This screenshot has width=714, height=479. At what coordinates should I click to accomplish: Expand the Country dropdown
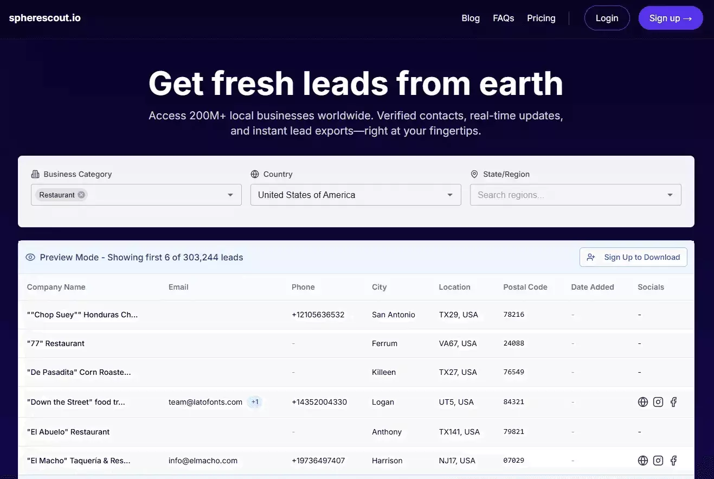(449, 195)
